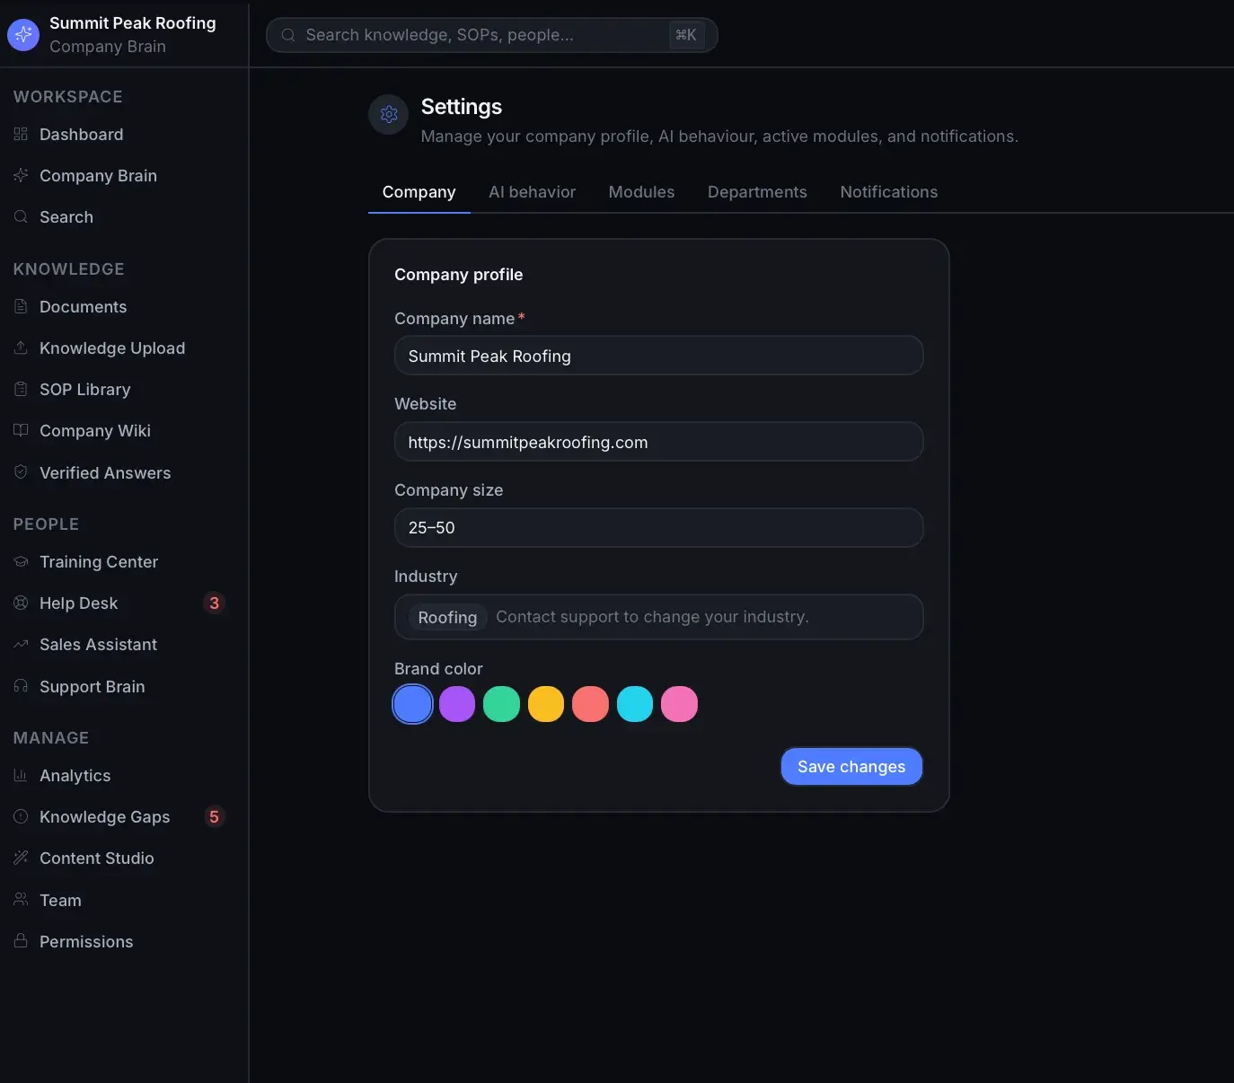This screenshot has height=1083, width=1234.
Task: Focus the Company name input field
Action: [x=658, y=356]
